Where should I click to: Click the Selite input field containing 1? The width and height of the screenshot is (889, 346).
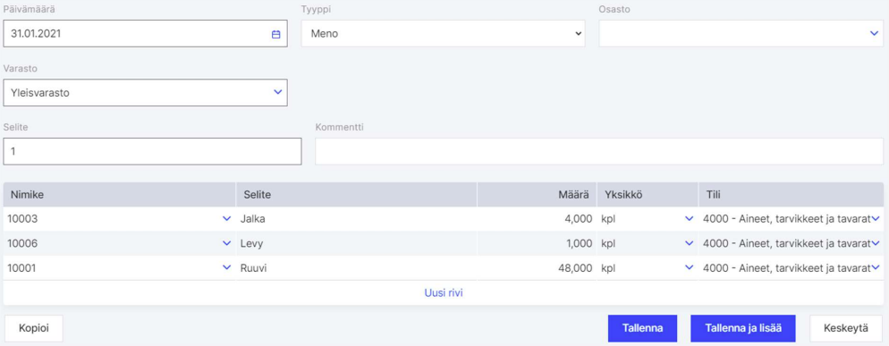tap(153, 151)
